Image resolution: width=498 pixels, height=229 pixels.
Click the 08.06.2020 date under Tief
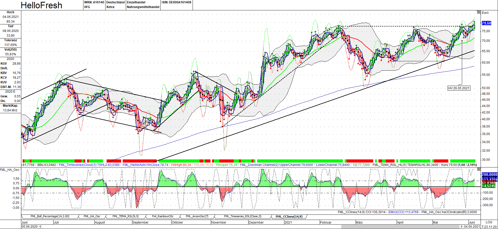click(x=11, y=31)
